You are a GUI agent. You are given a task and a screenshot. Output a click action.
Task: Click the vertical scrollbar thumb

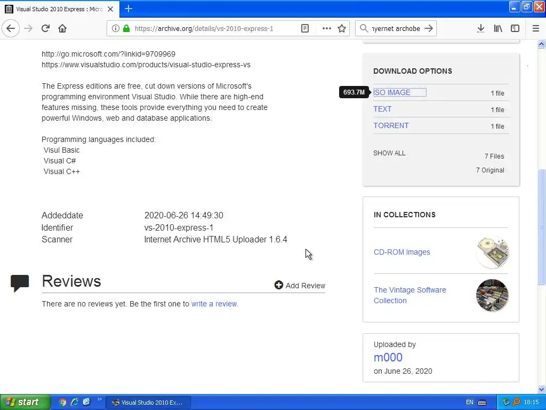coord(541,227)
